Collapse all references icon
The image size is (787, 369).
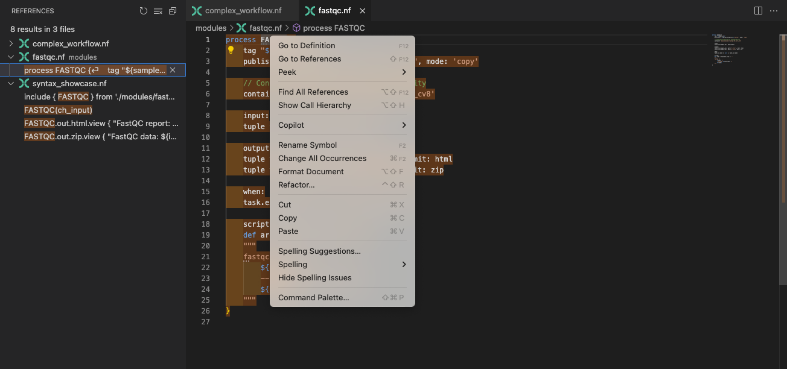tap(173, 11)
